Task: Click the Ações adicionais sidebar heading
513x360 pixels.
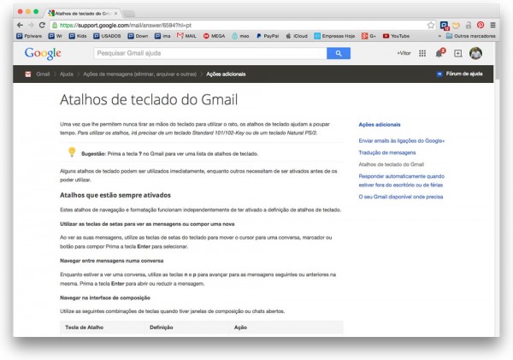Action: pos(380,125)
